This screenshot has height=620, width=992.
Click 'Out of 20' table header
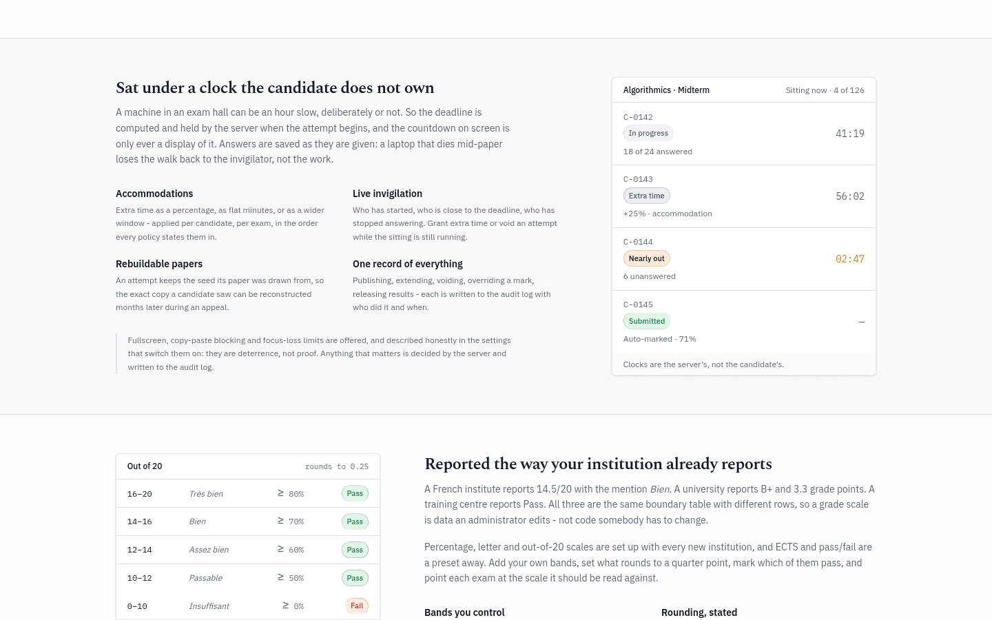[x=145, y=466]
